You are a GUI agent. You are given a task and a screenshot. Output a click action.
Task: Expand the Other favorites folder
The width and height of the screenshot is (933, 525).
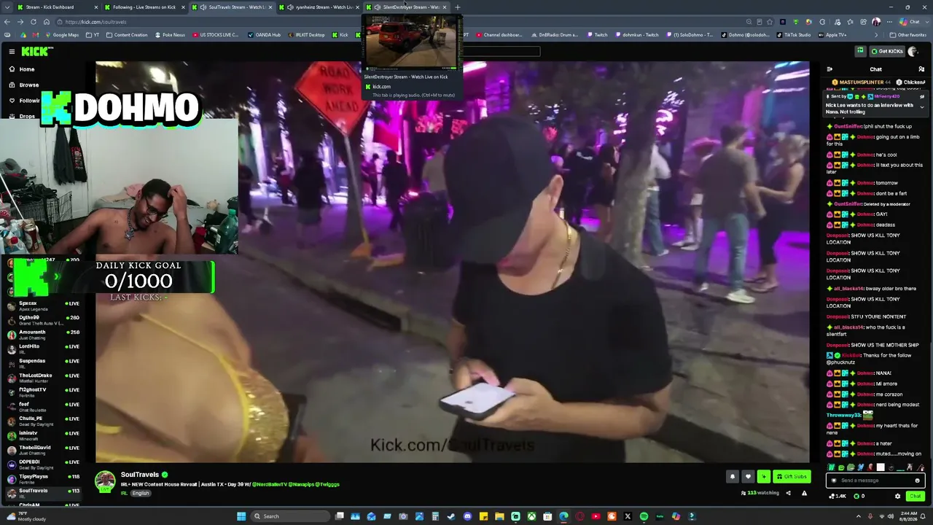907,35
